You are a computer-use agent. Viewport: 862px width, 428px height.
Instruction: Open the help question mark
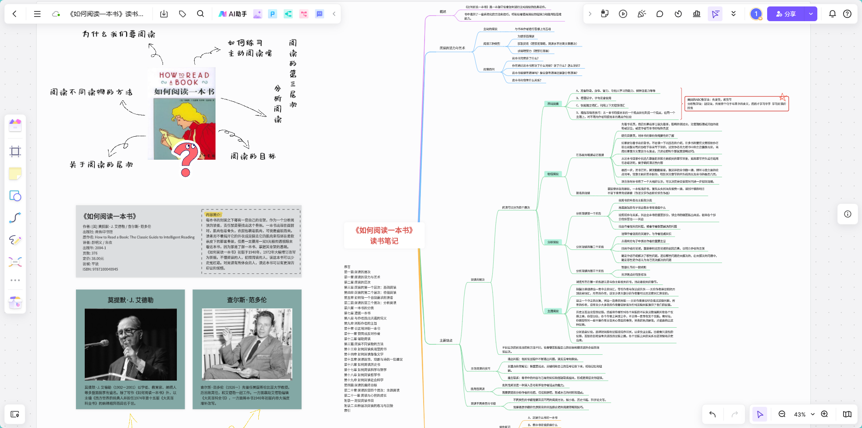point(847,14)
